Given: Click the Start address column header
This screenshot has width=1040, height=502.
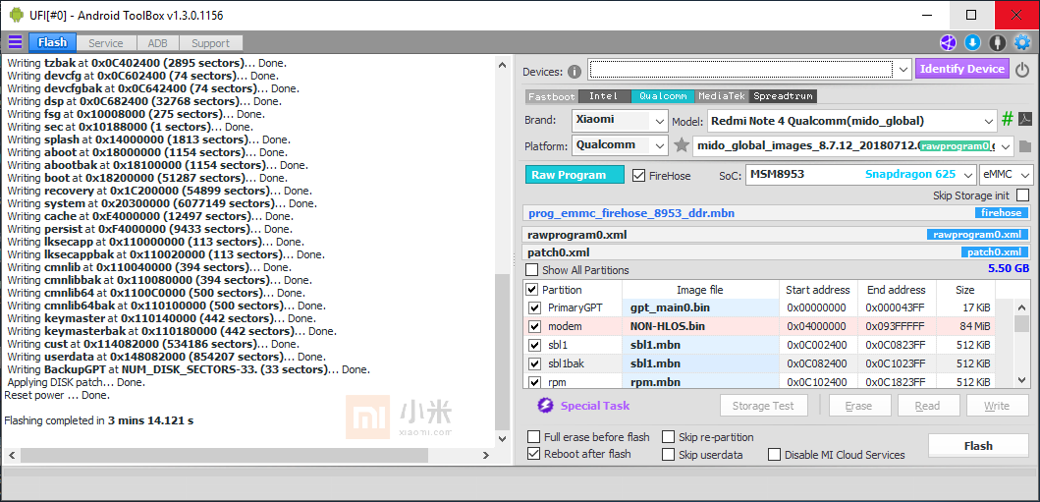Looking at the screenshot, I should pyautogui.click(x=818, y=290).
